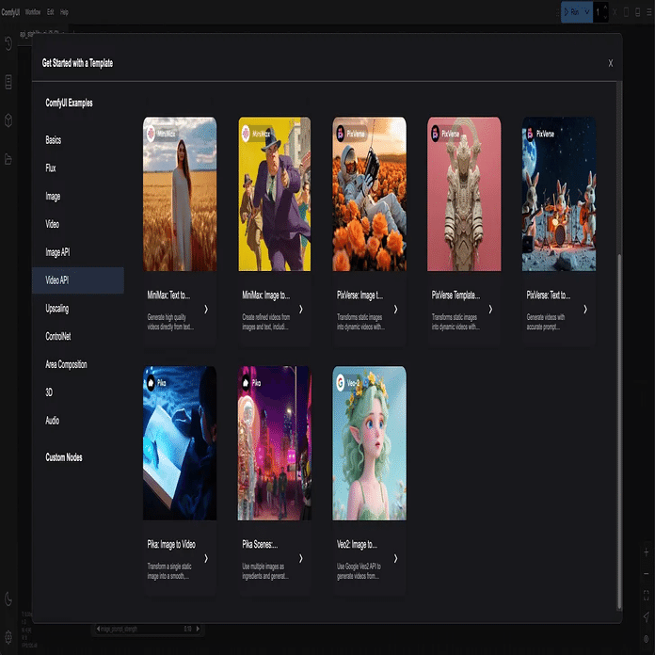Viewport: 655px width, 655px height.
Task: Open the hamburger menu icon in the top bar
Action: tap(648, 12)
